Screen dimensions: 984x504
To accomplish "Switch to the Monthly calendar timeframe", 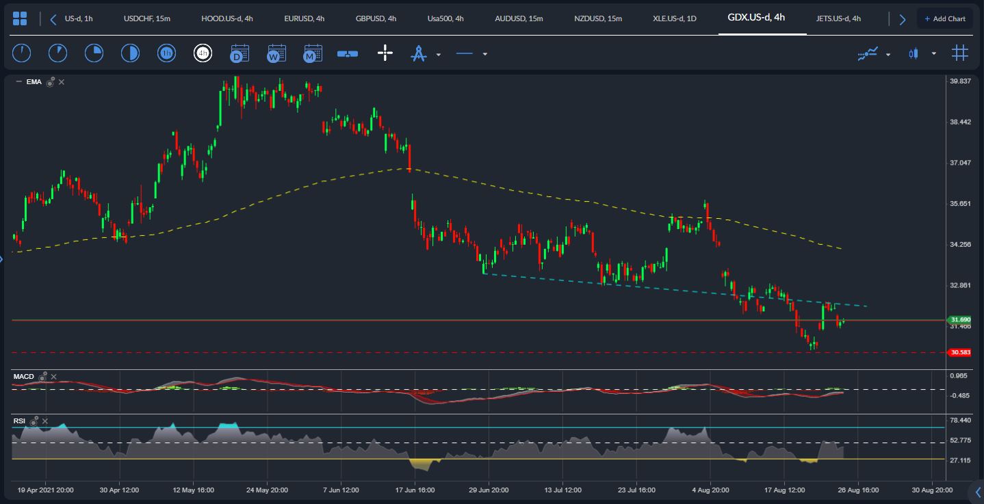I will 312,53.
